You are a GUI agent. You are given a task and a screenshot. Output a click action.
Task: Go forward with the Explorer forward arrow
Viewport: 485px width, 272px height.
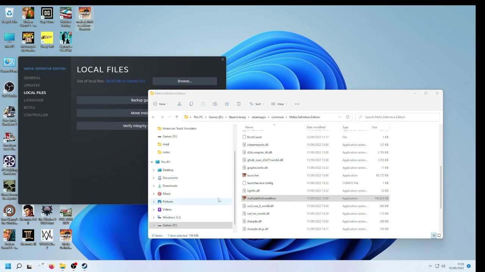point(162,117)
